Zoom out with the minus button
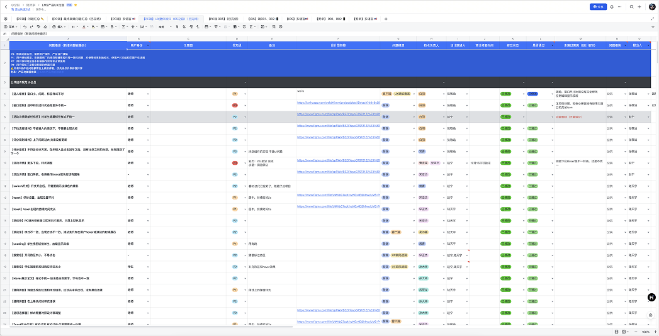The height and width of the screenshot is (336, 659). (634, 332)
